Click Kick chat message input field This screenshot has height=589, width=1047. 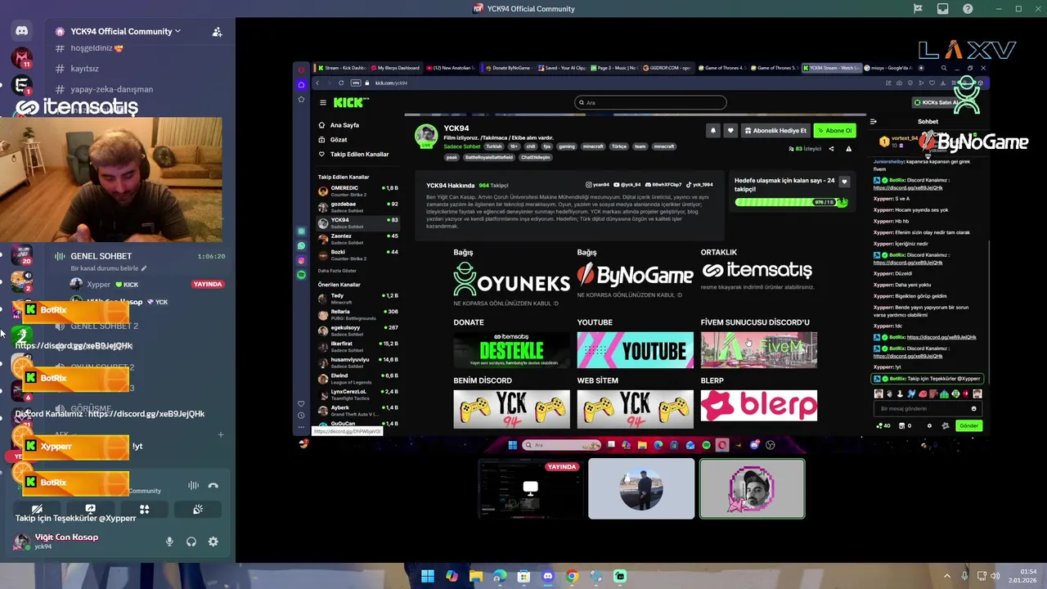[x=928, y=408]
